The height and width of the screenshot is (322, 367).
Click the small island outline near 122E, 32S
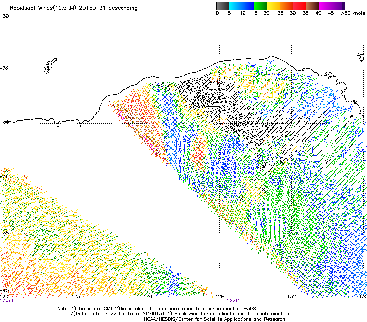click(x=50, y=66)
